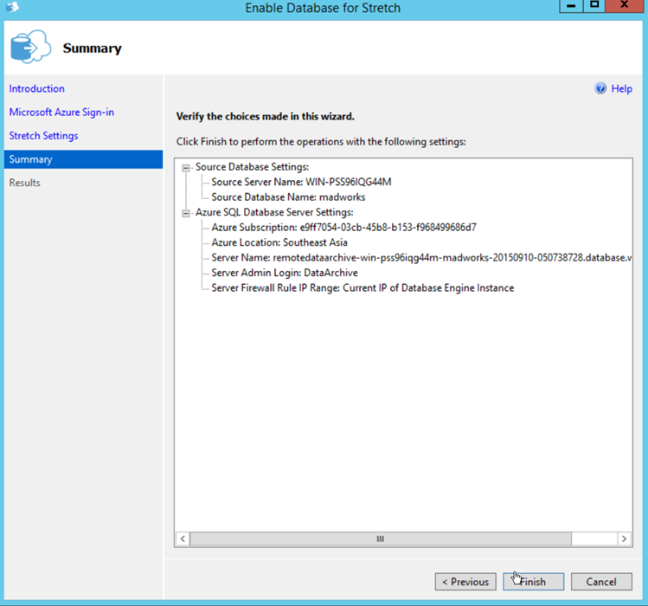Click the horizontal scrollbar left arrow
The width and height of the screenshot is (648, 606).
pyautogui.click(x=183, y=539)
